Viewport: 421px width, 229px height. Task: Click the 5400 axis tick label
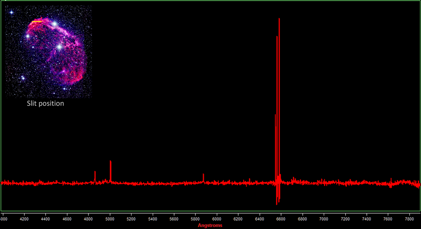tap(152, 217)
